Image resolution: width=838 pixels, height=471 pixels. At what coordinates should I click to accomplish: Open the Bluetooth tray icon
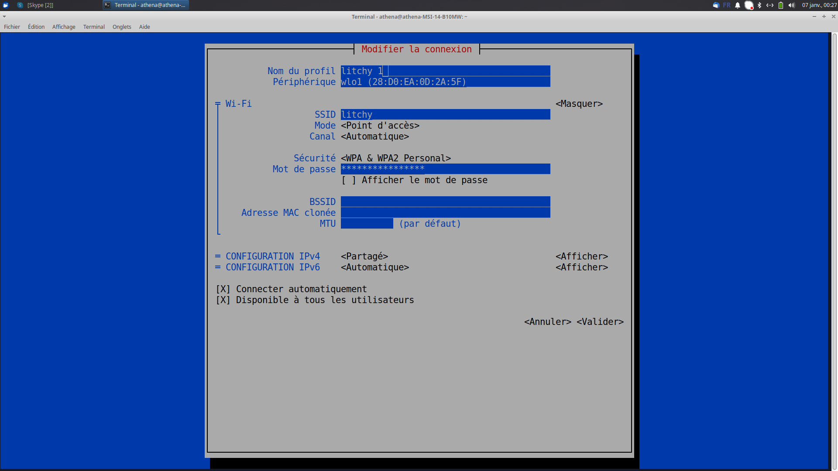point(759,5)
